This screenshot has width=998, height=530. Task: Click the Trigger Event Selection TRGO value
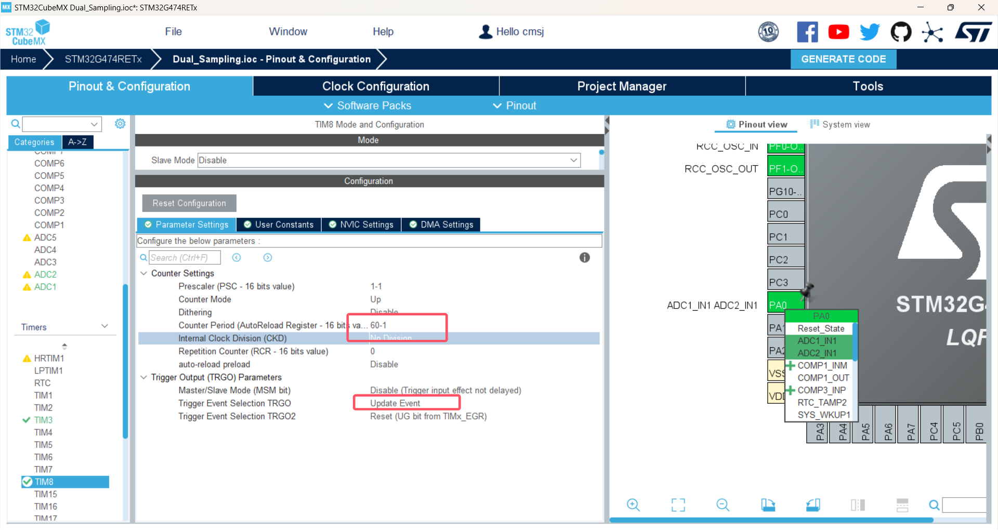tap(395, 403)
